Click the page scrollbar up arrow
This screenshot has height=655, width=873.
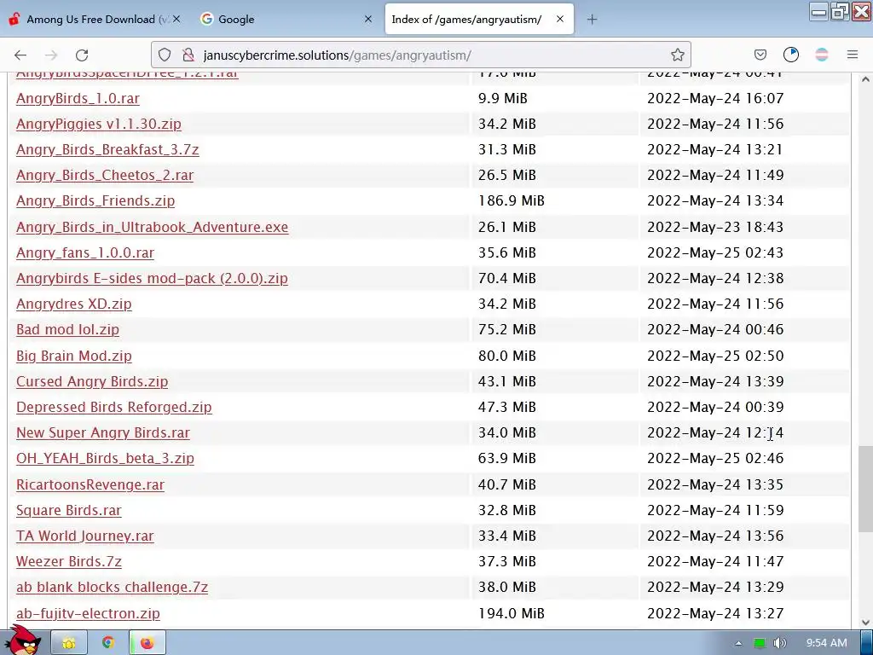(x=865, y=79)
